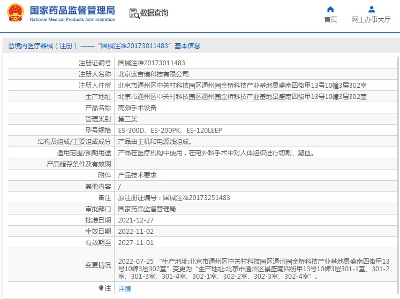Click the expiry date 2027-11-01
Viewport: 400px width, 299px height.
(x=135, y=242)
